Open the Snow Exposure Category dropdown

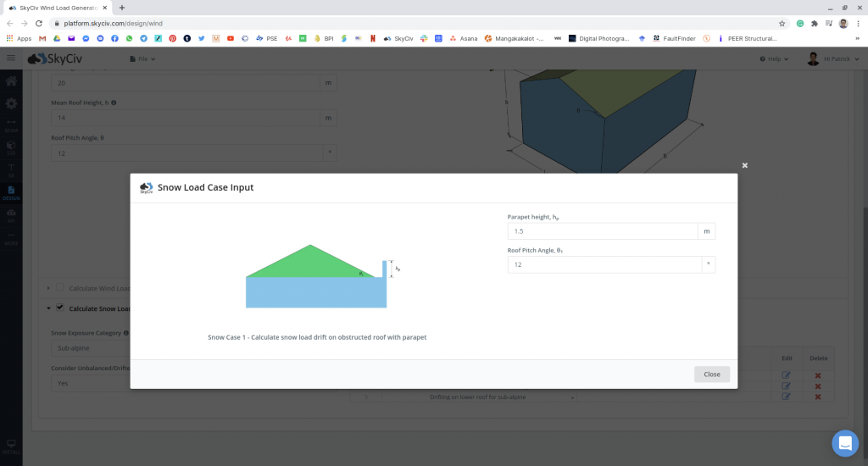pos(85,348)
